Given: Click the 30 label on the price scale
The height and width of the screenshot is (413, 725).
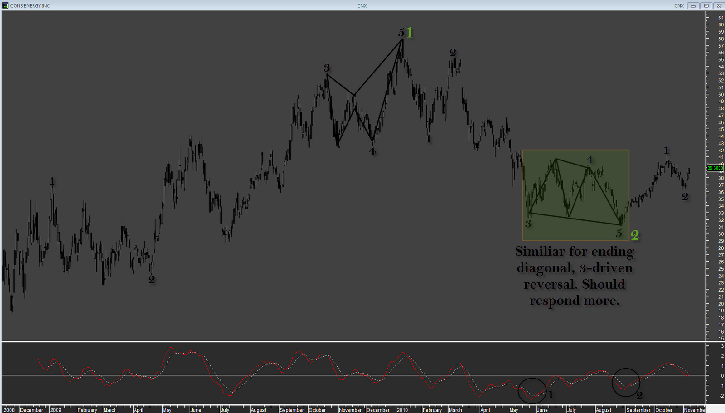Looking at the screenshot, I should (721, 234).
